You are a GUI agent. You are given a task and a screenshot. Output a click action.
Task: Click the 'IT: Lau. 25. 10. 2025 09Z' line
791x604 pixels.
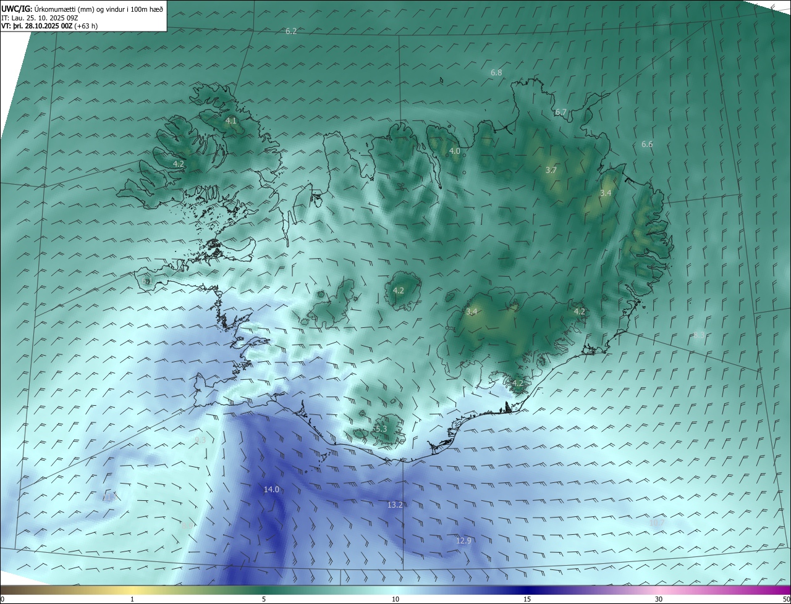(39, 17)
